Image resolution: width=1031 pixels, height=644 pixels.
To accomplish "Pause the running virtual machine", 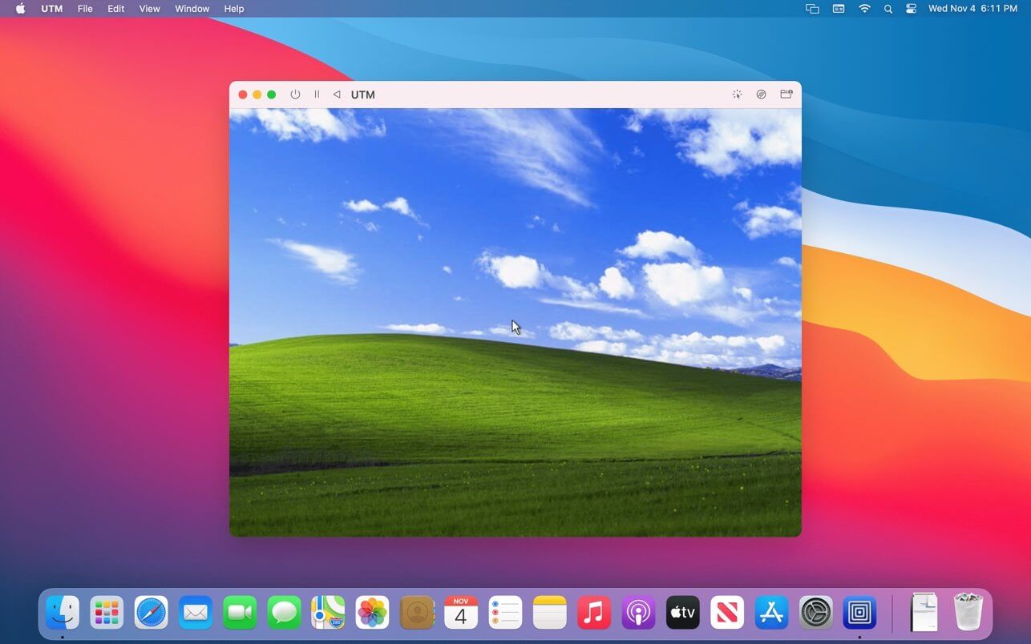I will (x=317, y=95).
